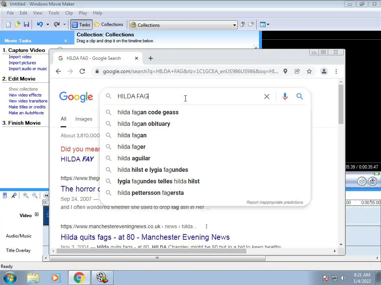The image size is (381, 285).
Task: Click the Set Audio Levels timeline icon
Action: pos(5,195)
